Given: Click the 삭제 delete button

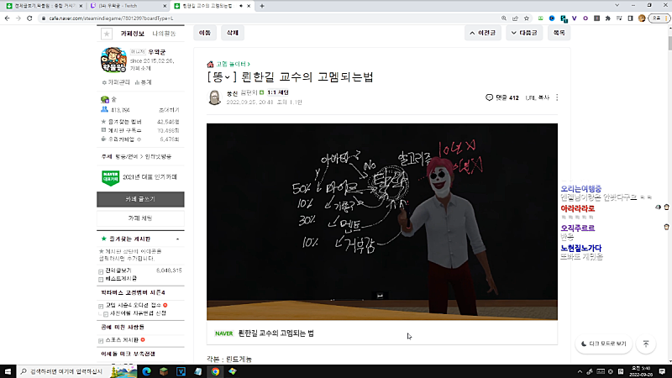Looking at the screenshot, I should coord(233,33).
